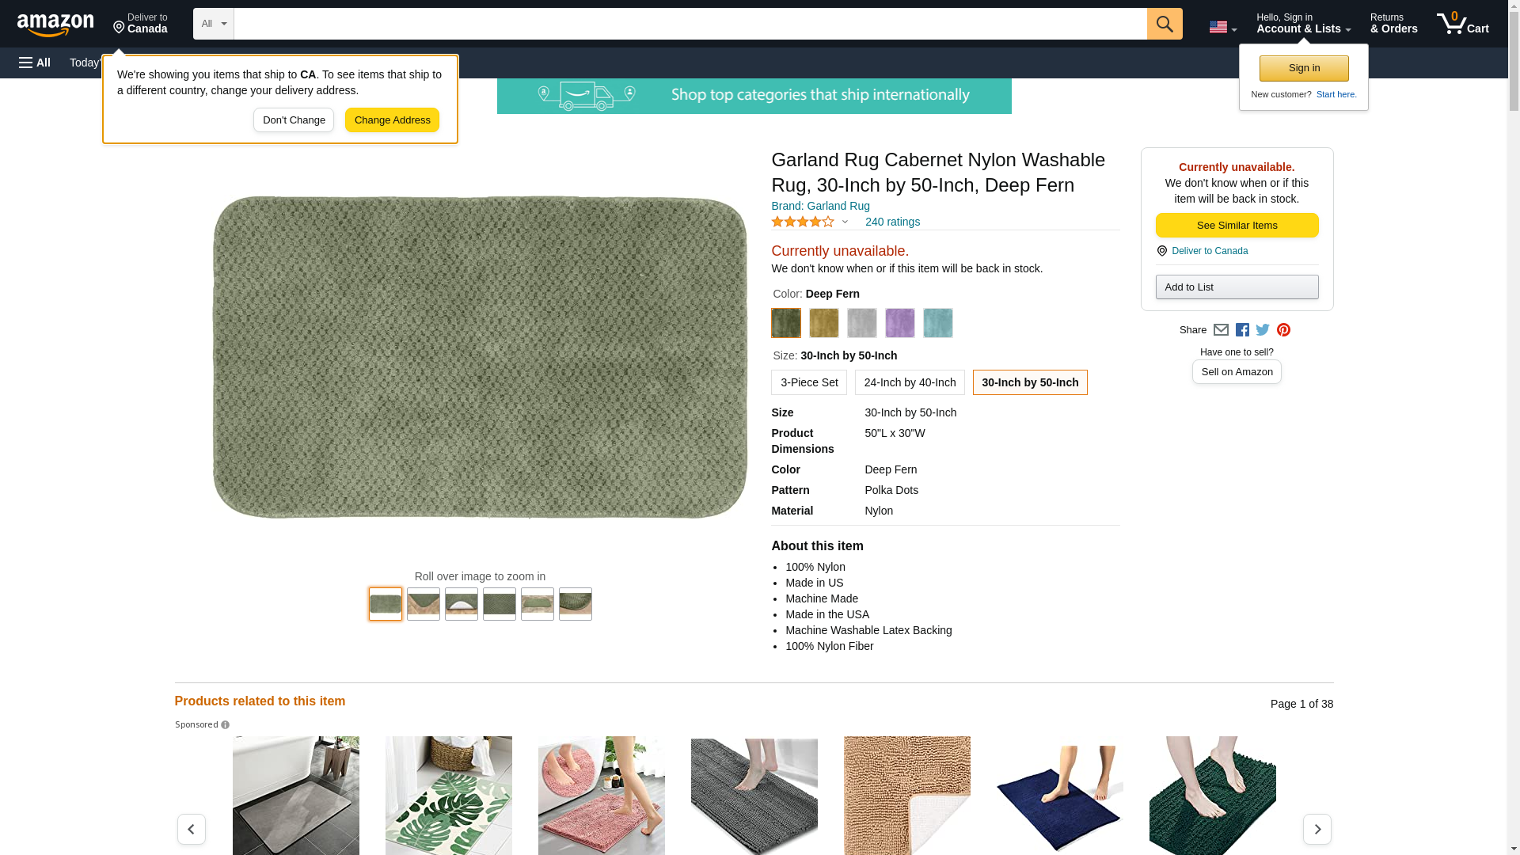This screenshot has height=855, width=1520.
Task: Select 30-Inch by 50-Inch size
Action: click(1029, 382)
